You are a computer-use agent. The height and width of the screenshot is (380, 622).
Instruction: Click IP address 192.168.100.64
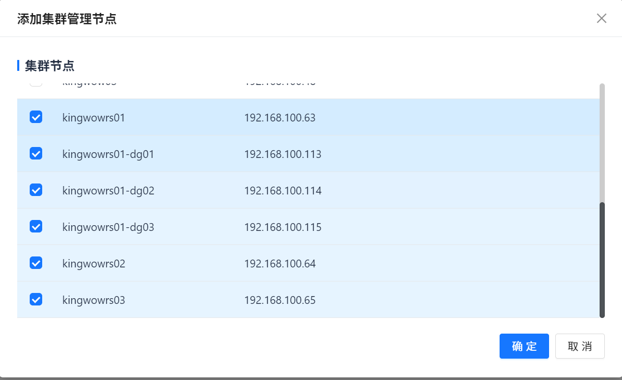tap(280, 264)
